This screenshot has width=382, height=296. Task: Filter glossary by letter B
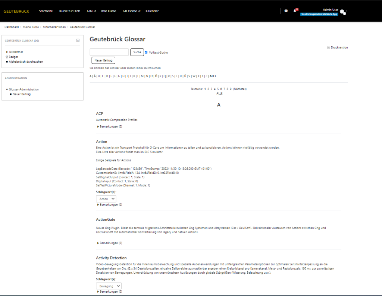[x=99, y=76]
